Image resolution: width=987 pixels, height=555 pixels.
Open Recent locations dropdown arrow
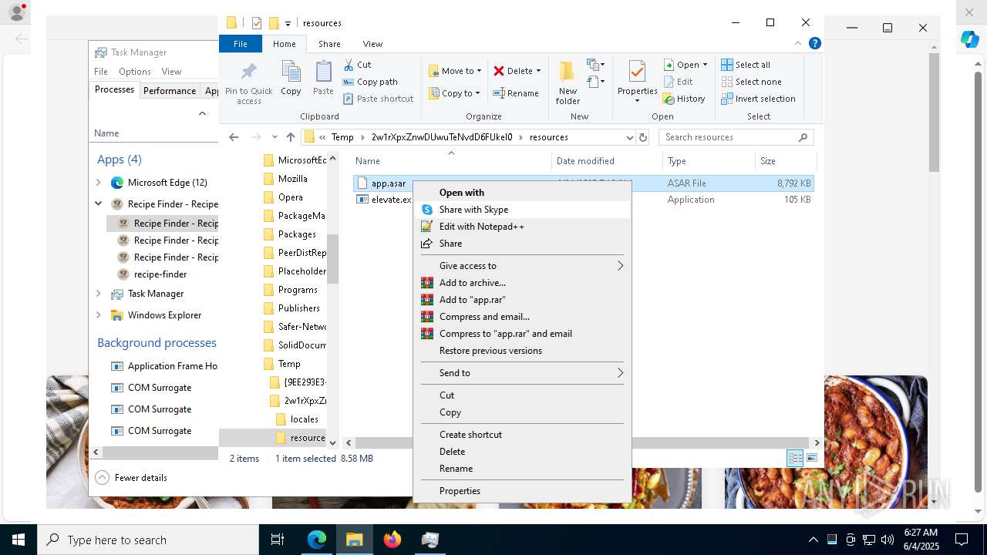[275, 137]
